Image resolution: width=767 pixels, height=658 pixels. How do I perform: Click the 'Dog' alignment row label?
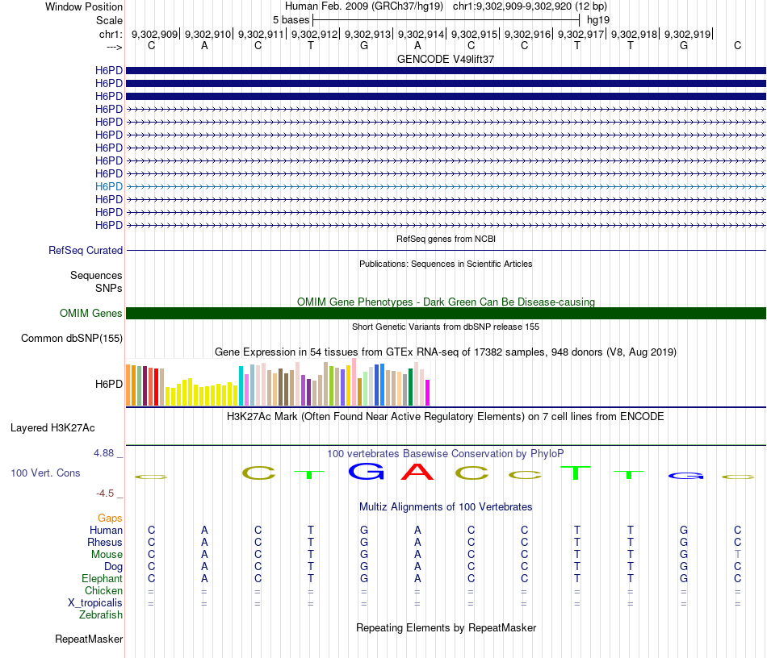pyautogui.click(x=113, y=567)
